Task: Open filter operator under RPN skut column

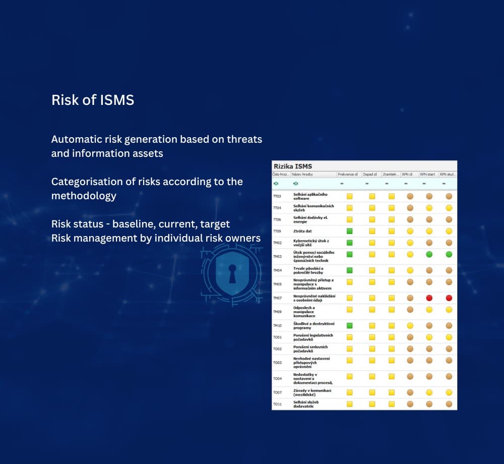Action: point(444,184)
